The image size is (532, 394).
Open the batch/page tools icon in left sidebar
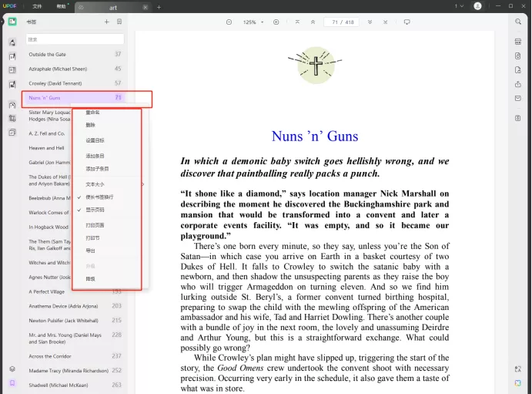[12, 133]
